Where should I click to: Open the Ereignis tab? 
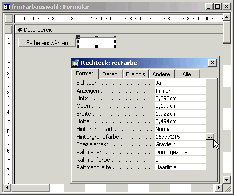pyautogui.click(x=136, y=74)
